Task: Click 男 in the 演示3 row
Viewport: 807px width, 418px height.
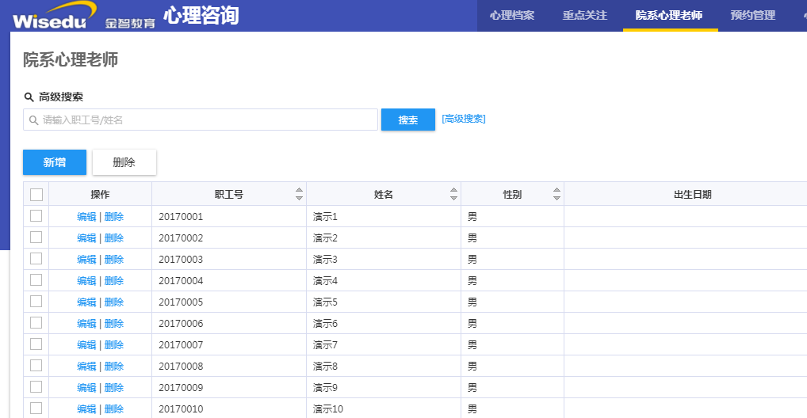Action: 472,260
